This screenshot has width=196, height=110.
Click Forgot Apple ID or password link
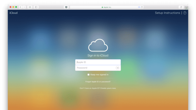coord(98,82)
